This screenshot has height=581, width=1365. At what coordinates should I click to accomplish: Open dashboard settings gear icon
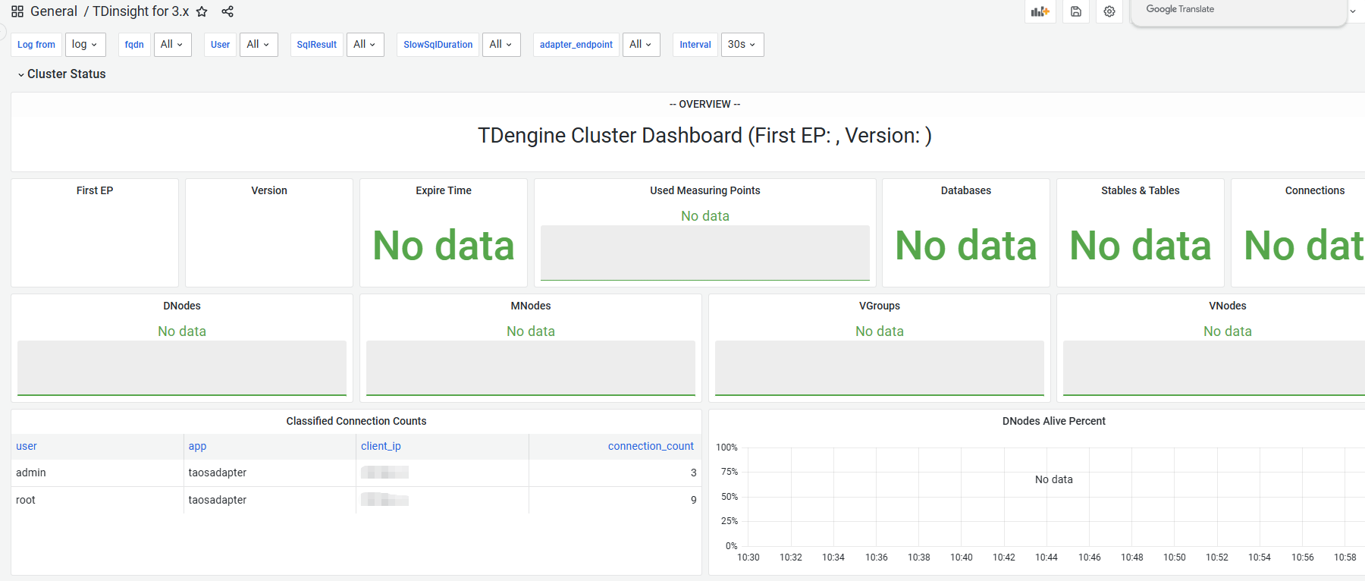tap(1109, 11)
